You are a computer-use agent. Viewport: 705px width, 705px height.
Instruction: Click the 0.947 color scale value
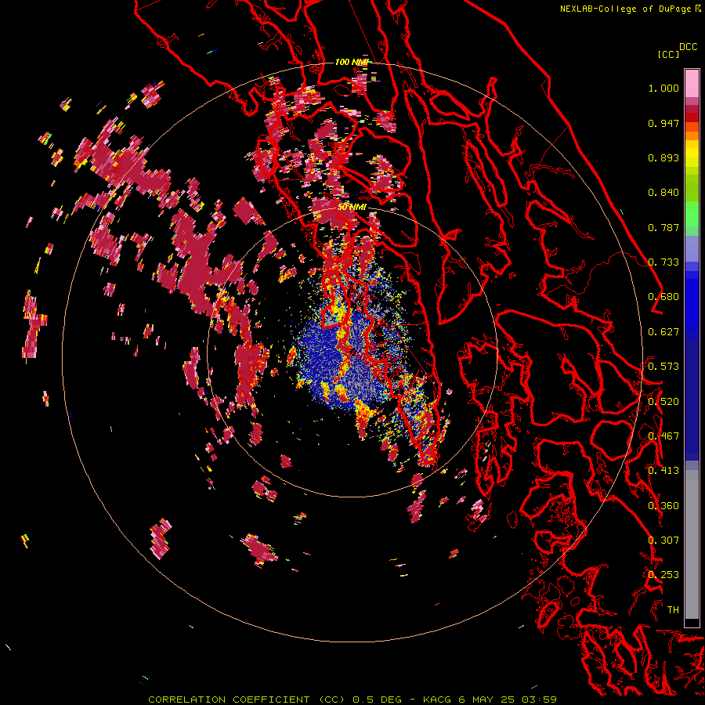[663, 123]
